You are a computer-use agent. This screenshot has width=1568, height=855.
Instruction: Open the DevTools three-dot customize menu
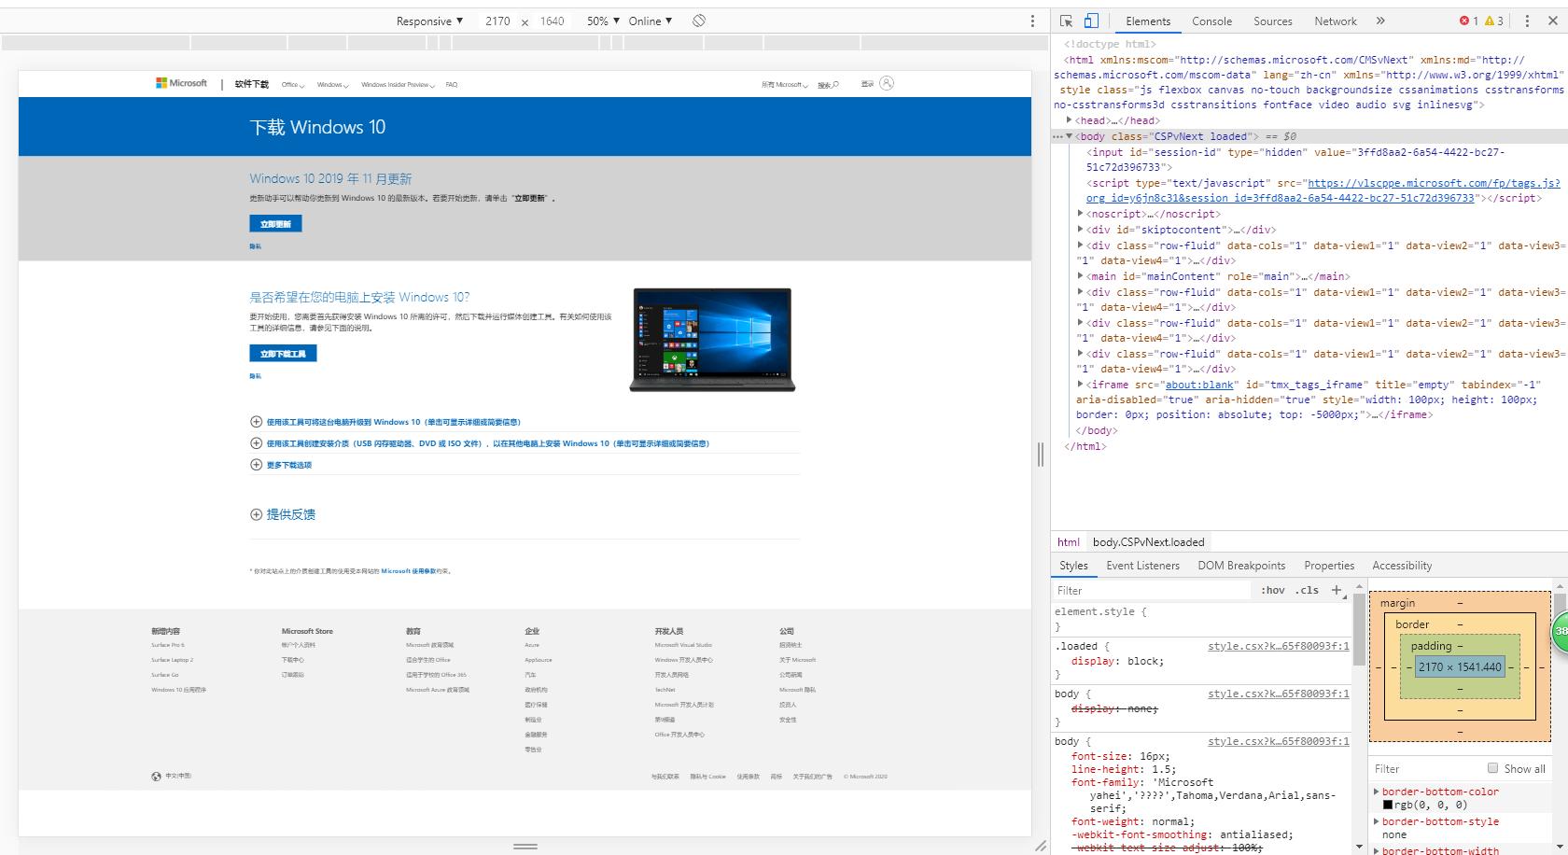click(1527, 21)
